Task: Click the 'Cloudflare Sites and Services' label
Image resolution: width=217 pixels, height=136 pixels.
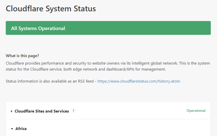Action: [x=42, y=111]
